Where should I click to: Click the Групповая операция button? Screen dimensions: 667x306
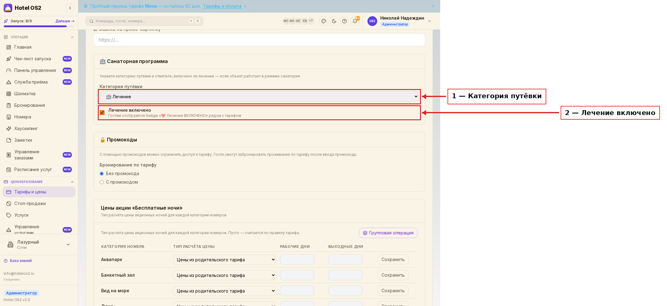coord(388,233)
